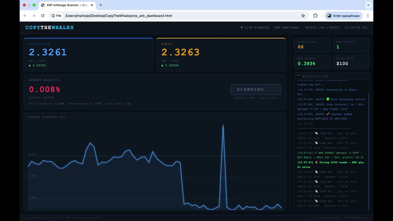Open the Chrome three-dot menu
This screenshot has height=221, width=393.
[368, 16]
